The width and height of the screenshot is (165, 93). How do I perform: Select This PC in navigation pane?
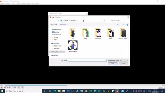pos(57,52)
